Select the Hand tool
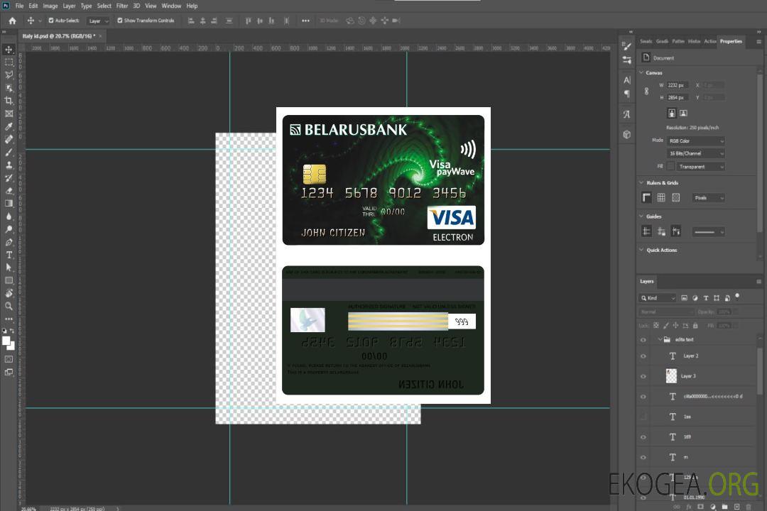The image size is (767, 511). tap(9, 293)
